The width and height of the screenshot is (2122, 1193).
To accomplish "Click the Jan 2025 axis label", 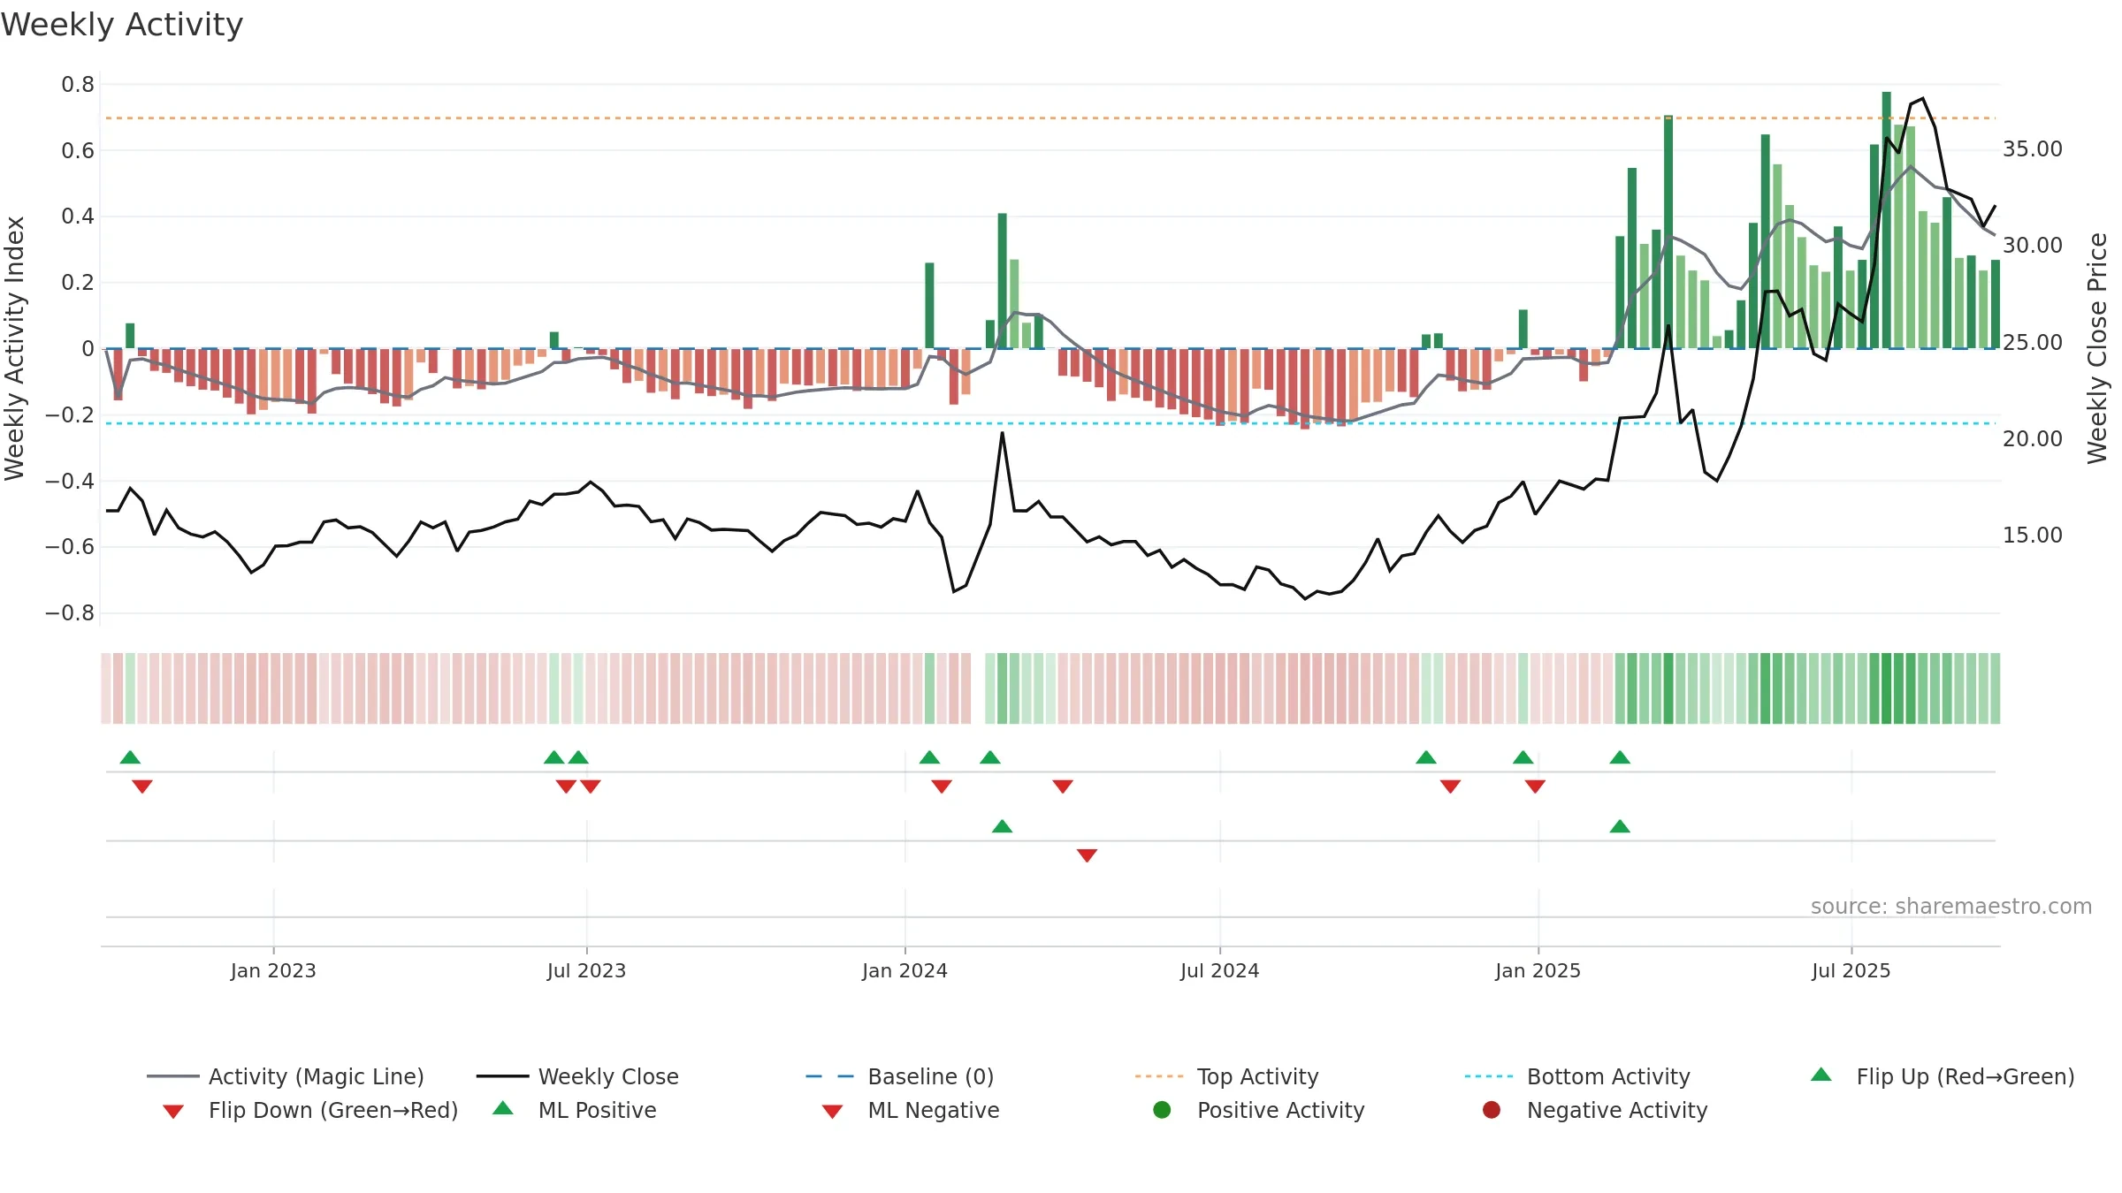I will 1538,970.
